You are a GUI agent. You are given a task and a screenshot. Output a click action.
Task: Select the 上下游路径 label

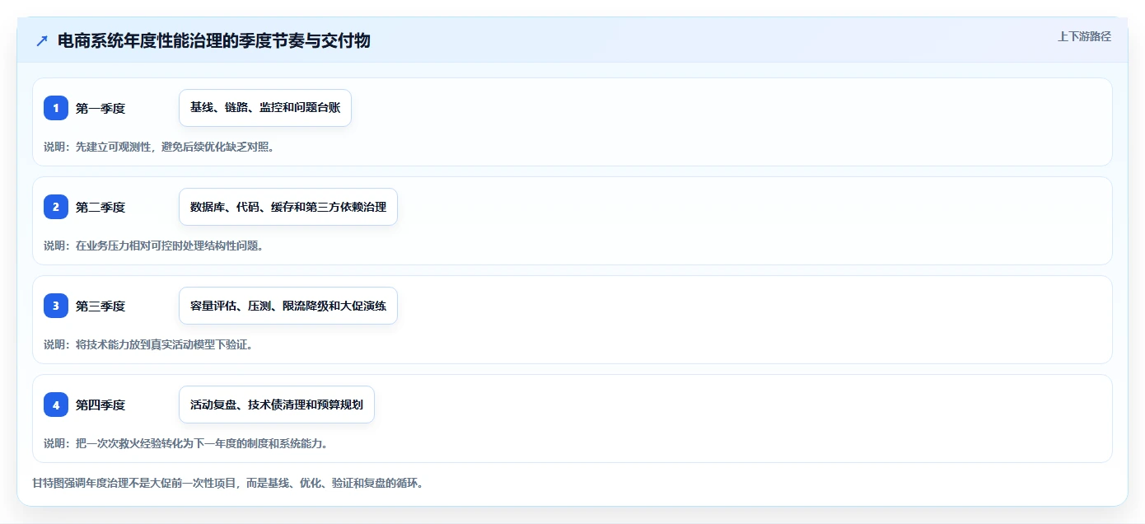tap(1084, 36)
